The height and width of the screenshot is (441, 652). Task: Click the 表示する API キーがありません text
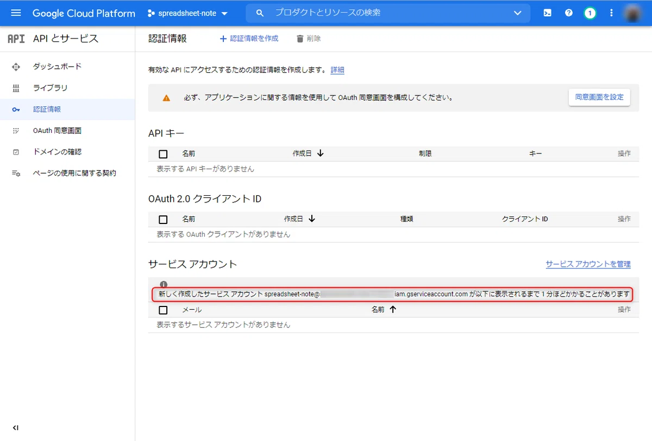(205, 169)
